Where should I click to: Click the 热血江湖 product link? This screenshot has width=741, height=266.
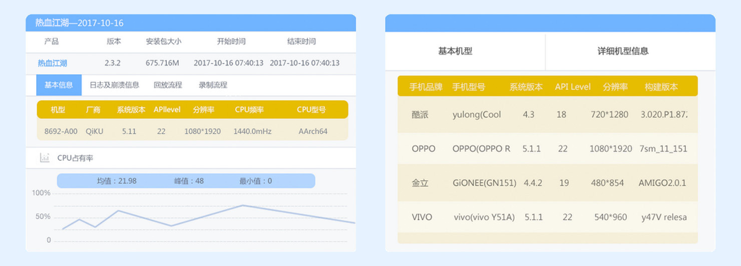[52, 63]
